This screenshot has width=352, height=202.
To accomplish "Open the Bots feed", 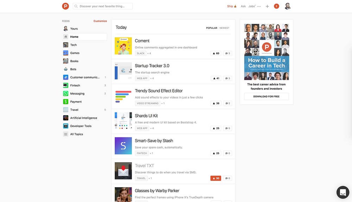I will click(84, 69).
